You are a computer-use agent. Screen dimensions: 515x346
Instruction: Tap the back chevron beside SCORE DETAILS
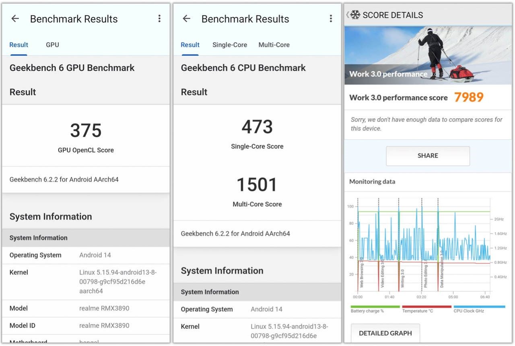(x=348, y=15)
